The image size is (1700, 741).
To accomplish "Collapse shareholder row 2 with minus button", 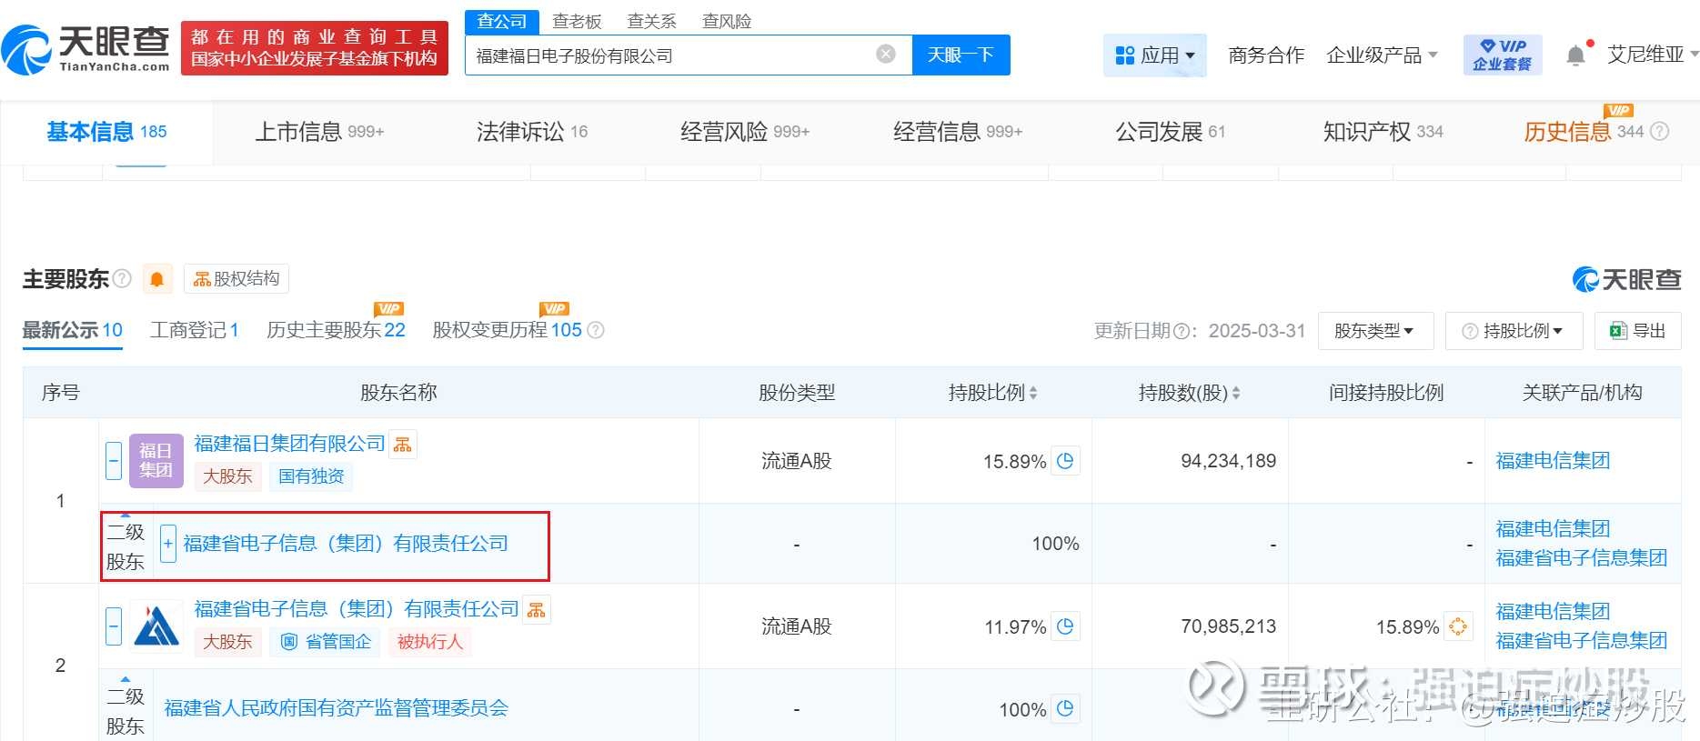I will point(114,626).
